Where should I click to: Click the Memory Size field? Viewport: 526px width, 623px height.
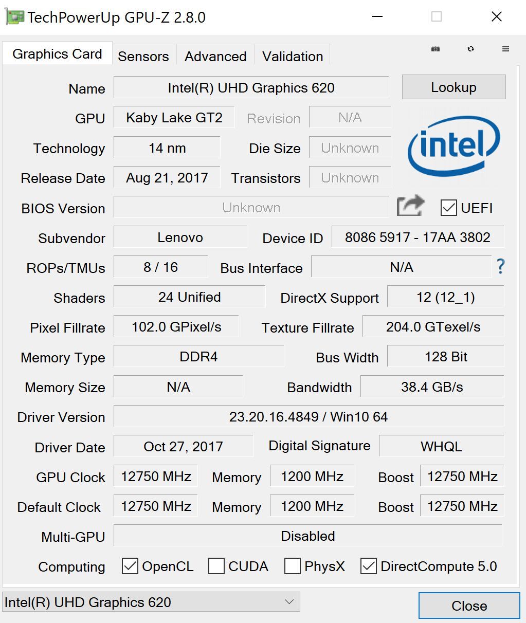click(x=178, y=387)
